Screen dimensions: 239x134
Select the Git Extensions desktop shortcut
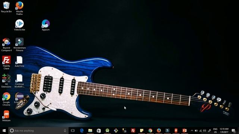pos(6,81)
